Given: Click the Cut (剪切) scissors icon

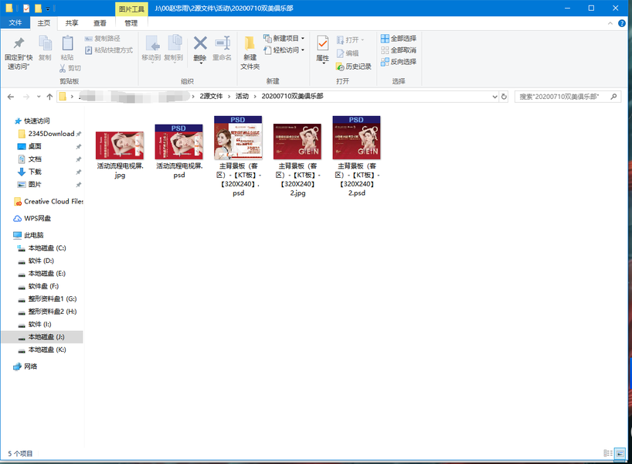Looking at the screenshot, I should [63, 68].
